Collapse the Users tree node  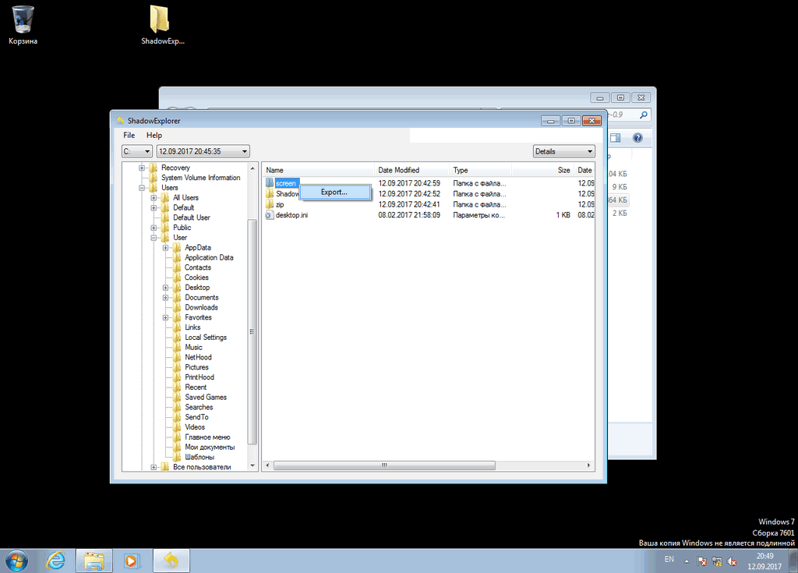(x=142, y=187)
